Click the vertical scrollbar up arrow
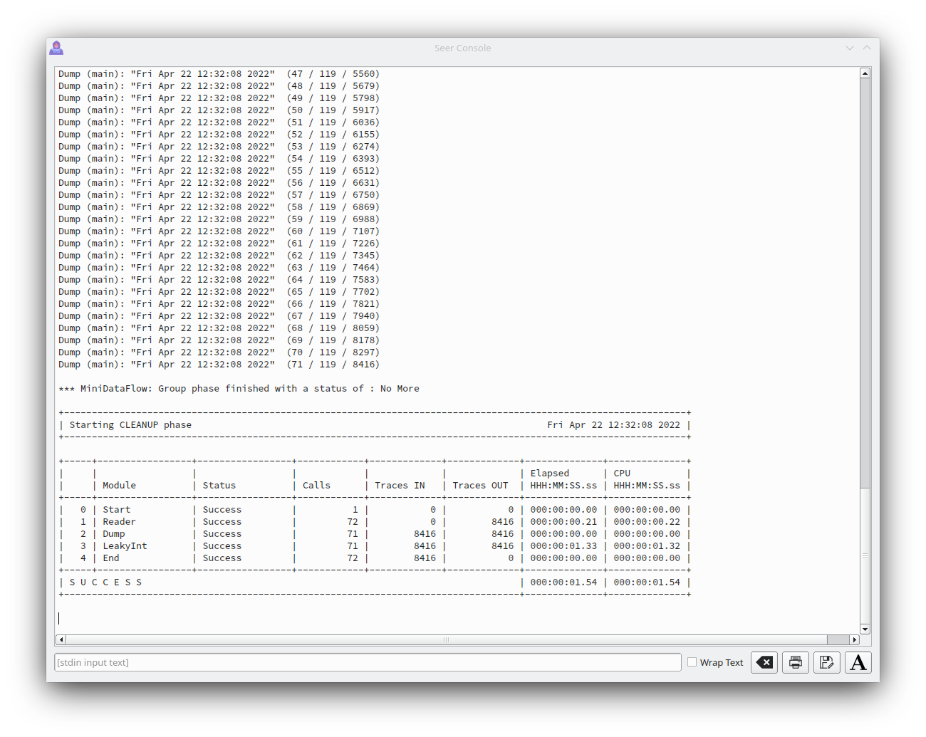This screenshot has height=737, width=926. click(x=865, y=73)
